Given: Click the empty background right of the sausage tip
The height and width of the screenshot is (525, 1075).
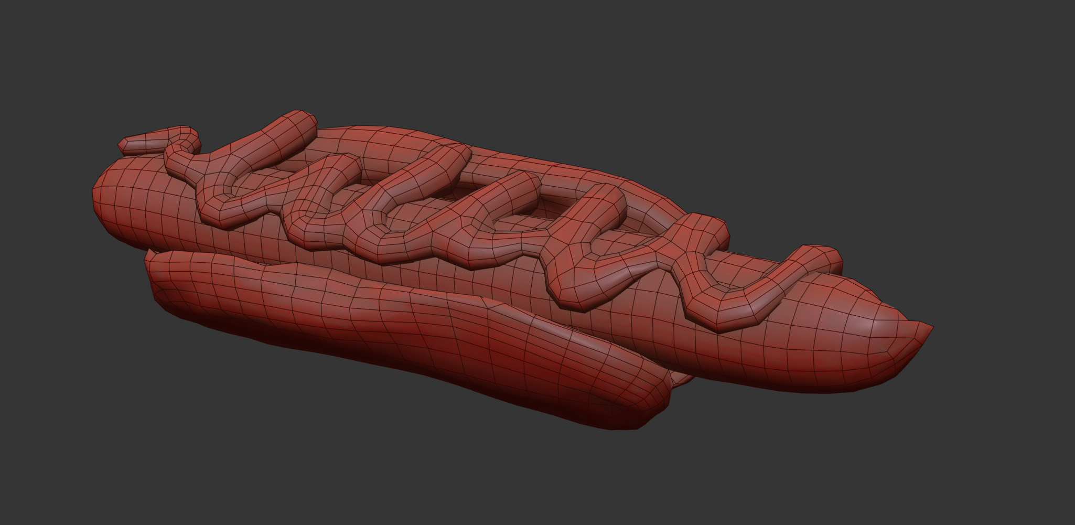Looking at the screenshot, I should coord(996,325).
